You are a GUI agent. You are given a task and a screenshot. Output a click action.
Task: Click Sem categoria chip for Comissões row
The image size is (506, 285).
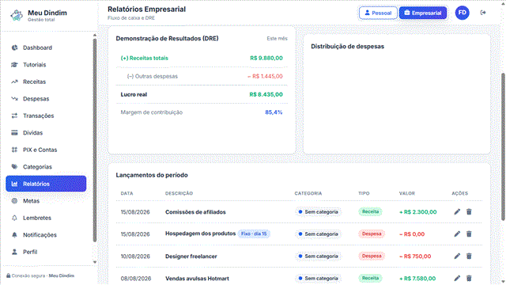pyautogui.click(x=318, y=212)
